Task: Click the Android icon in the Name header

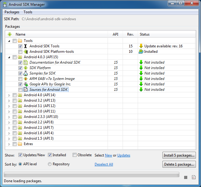Action: 10,34
